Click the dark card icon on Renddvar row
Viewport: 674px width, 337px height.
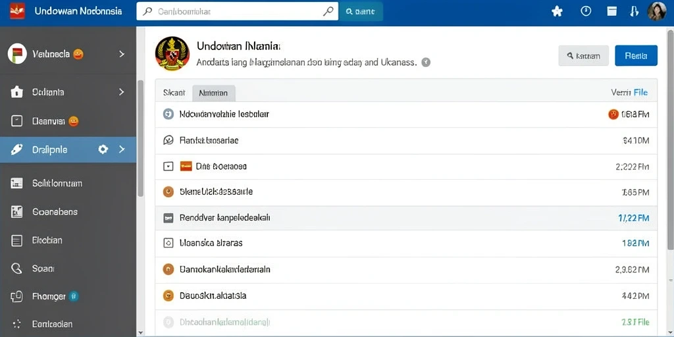click(x=168, y=218)
